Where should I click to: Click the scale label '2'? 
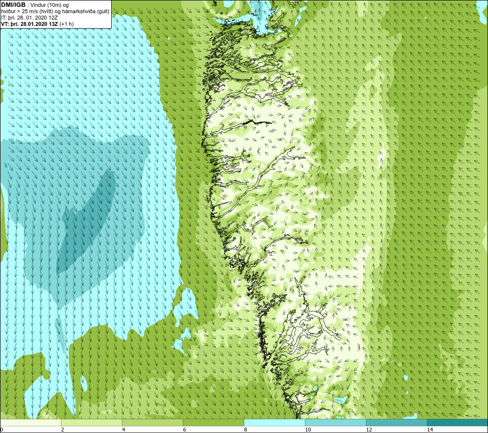pos(62,430)
